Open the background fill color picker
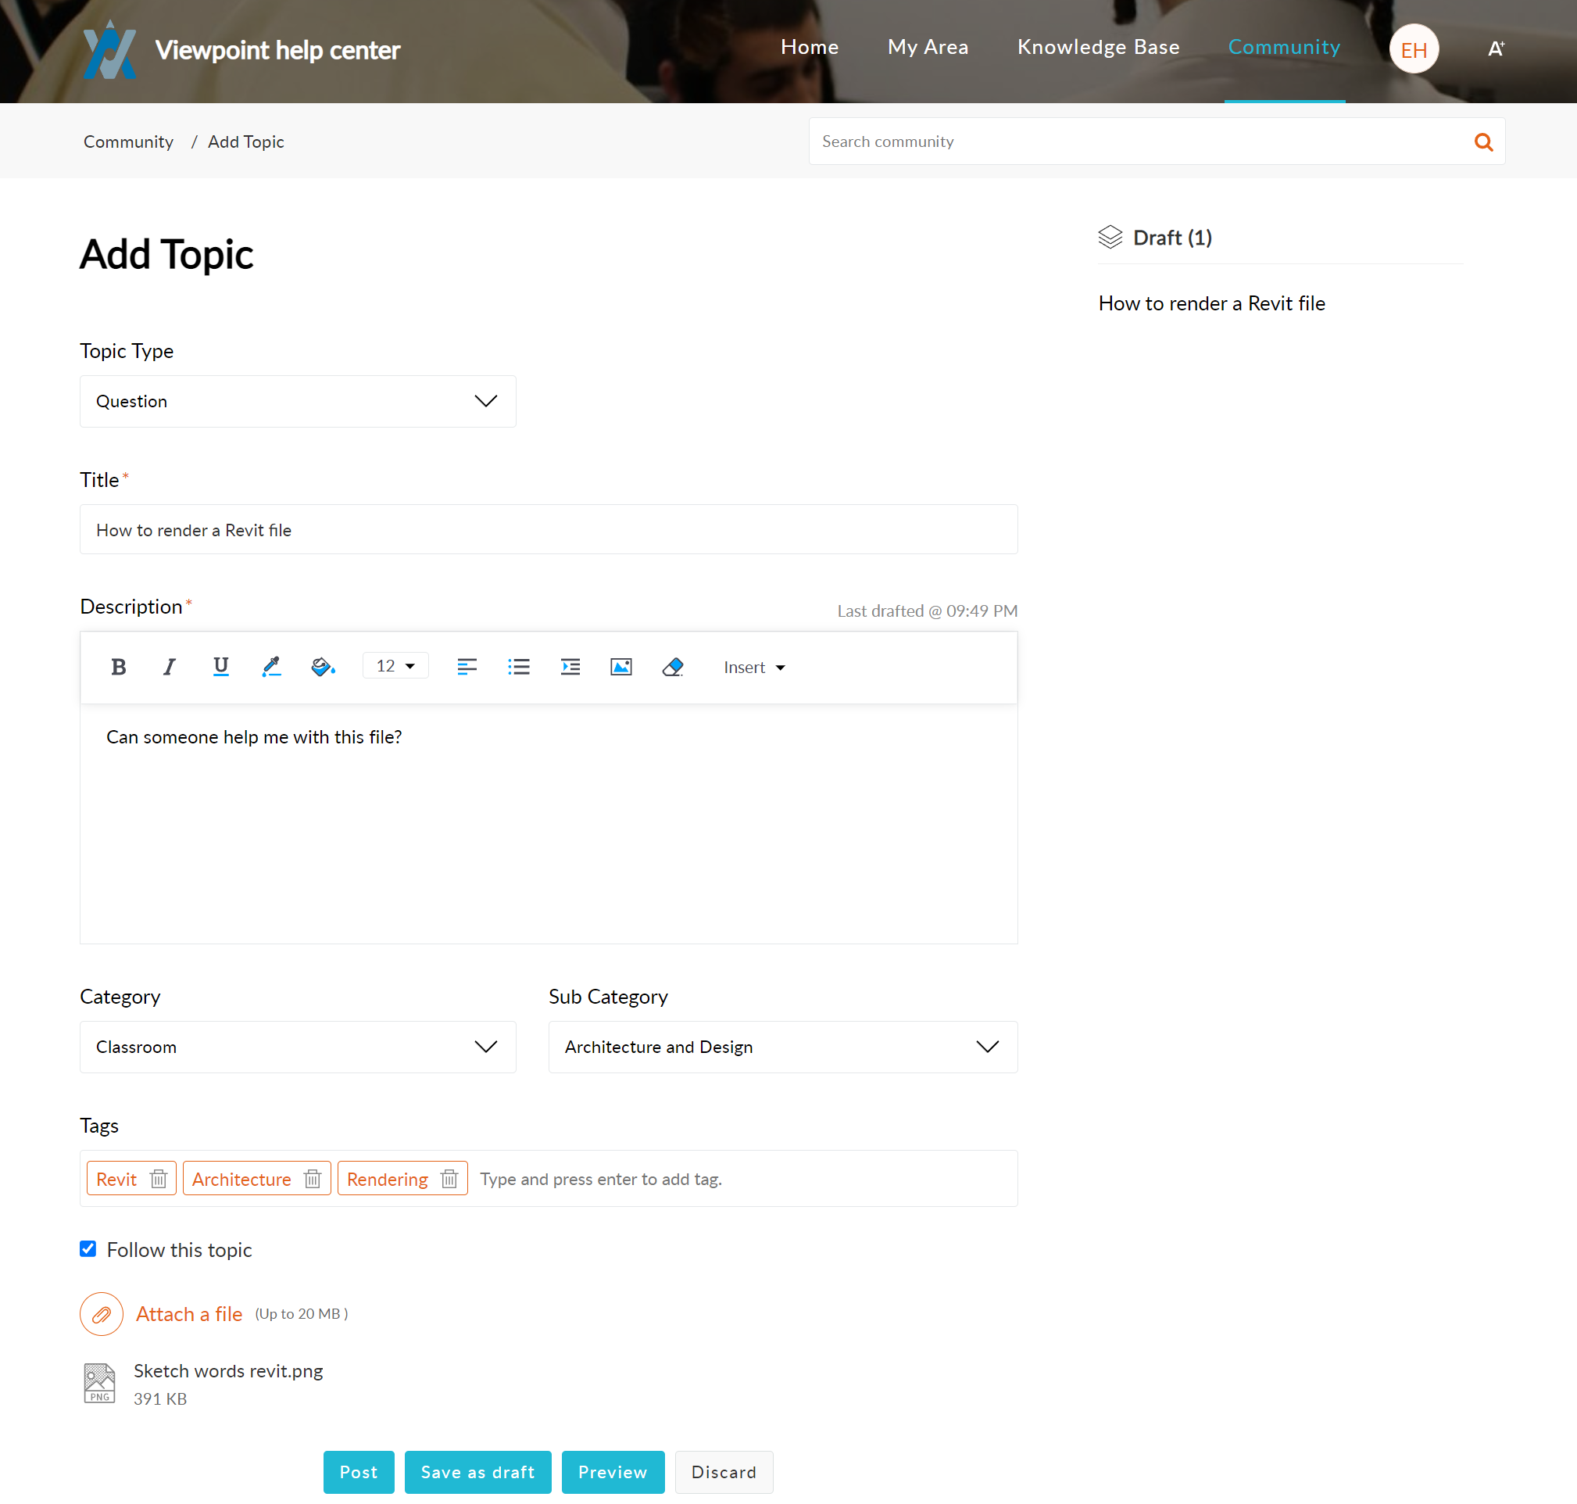 323,666
